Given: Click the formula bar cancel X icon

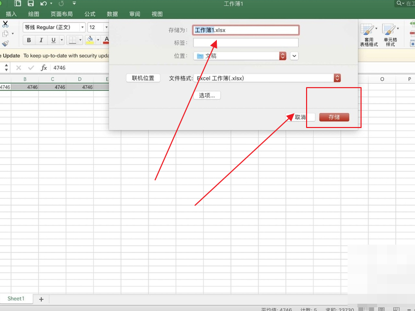Looking at the screenshot, I should pos(19,68).
